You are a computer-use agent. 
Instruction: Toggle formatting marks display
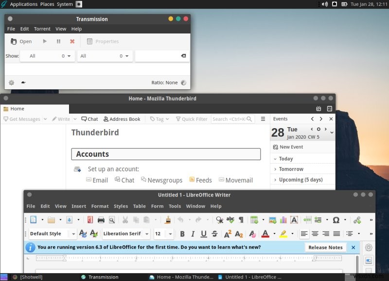tap(241, 219)
